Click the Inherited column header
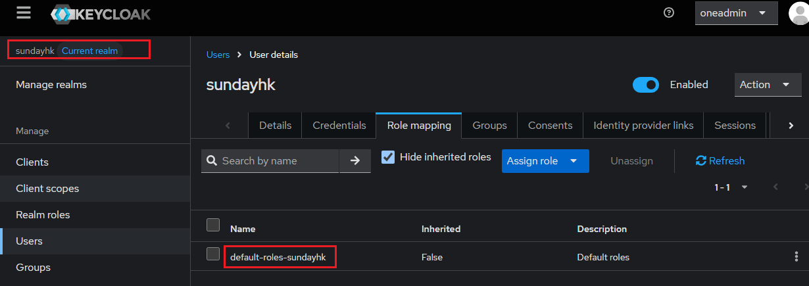The width and height of the screenshot is (809, 286). tap(441, 229)
